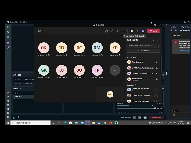191x143 pixels.
Task: Open Google Chrome from the taskbar
Action: pyautogui.click(x=105, y=123)
